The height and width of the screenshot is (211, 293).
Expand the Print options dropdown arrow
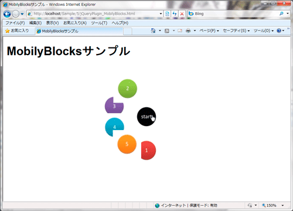pos(195,30)
